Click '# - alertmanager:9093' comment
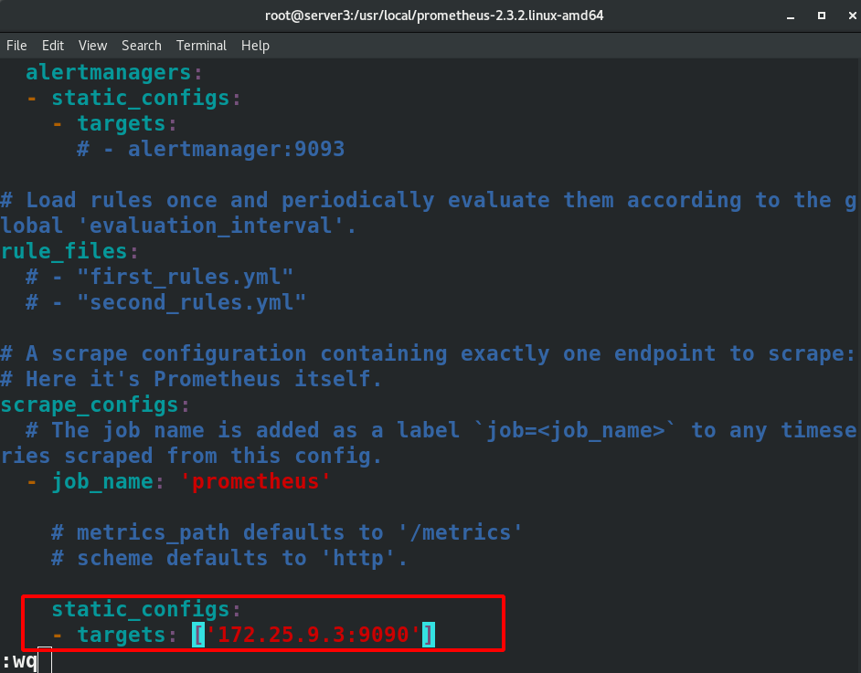 click(211, 149)
